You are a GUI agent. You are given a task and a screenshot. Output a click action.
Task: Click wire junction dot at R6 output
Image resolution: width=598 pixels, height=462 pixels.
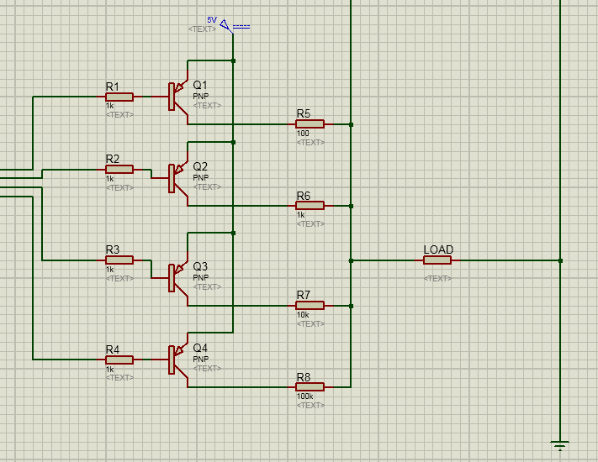(x=351, y=206)
